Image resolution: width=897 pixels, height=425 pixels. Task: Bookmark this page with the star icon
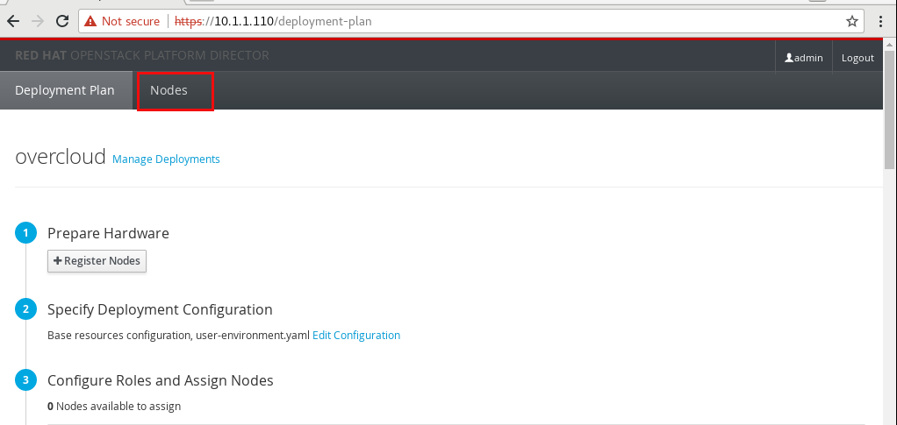point(852,22)
